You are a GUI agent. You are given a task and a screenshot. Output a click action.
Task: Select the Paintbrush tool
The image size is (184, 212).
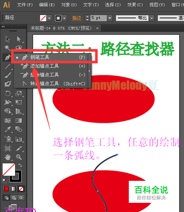[x=8, y=75]
